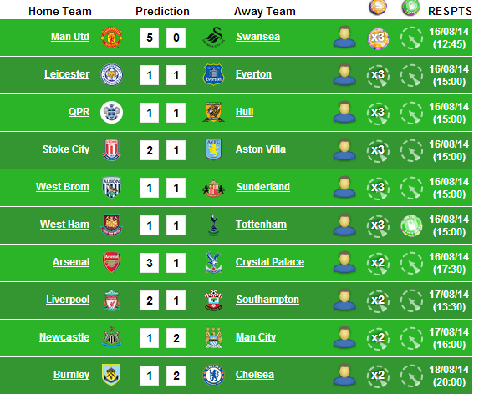
Task: Click the green chip icon in header
Action: [x=411, y=8]
